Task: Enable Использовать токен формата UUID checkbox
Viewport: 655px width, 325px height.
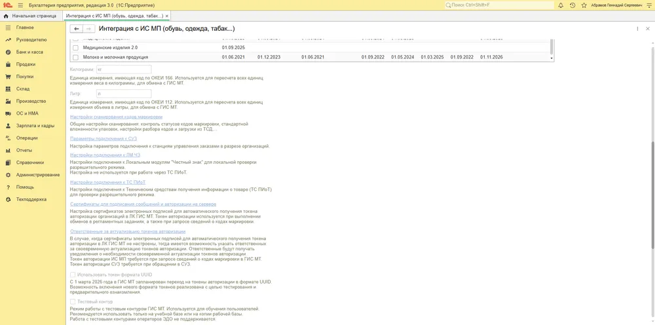Action: tap(73, 275)
